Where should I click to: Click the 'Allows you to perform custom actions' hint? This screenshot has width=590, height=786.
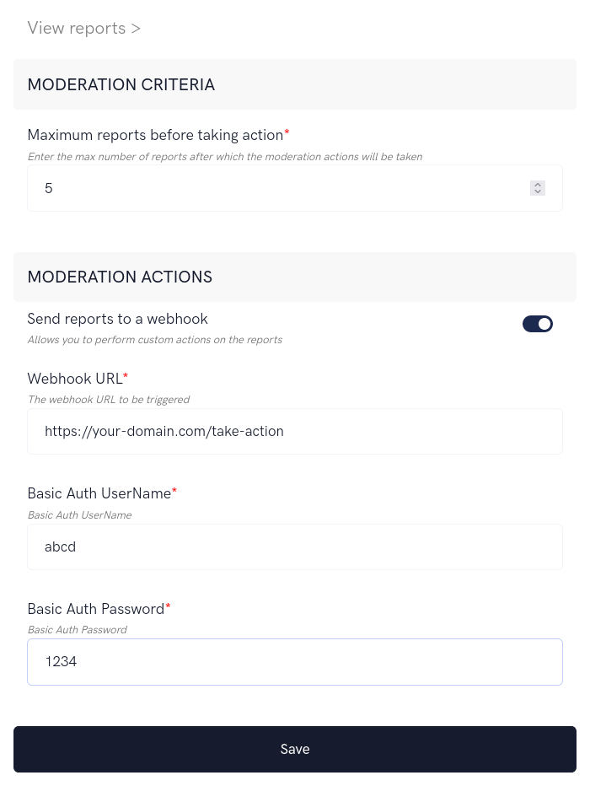(154, 340)
